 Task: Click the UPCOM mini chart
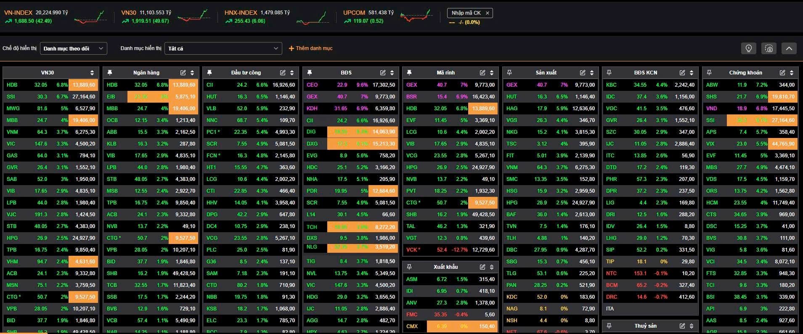point(416,17)
